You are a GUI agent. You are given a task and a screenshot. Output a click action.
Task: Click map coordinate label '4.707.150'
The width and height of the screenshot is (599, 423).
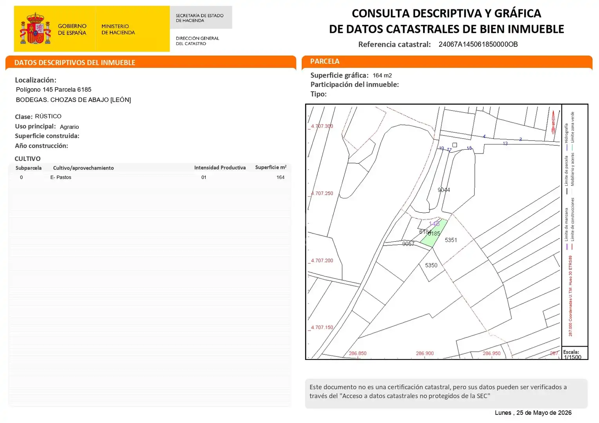[322, 327]
